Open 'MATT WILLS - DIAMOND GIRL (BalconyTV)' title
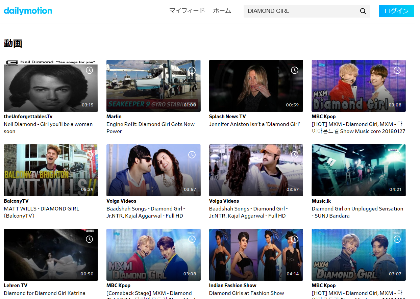 [42, 212]
